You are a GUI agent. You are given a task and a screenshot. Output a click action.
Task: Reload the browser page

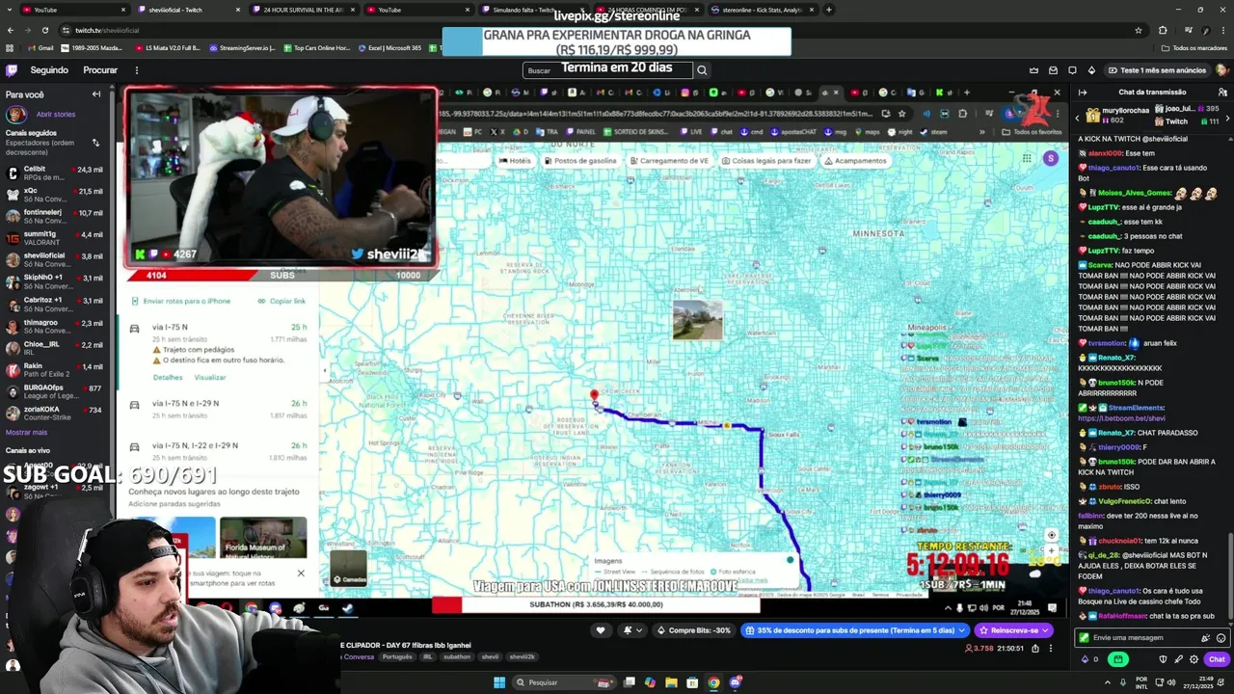click(x=44, y=30)
